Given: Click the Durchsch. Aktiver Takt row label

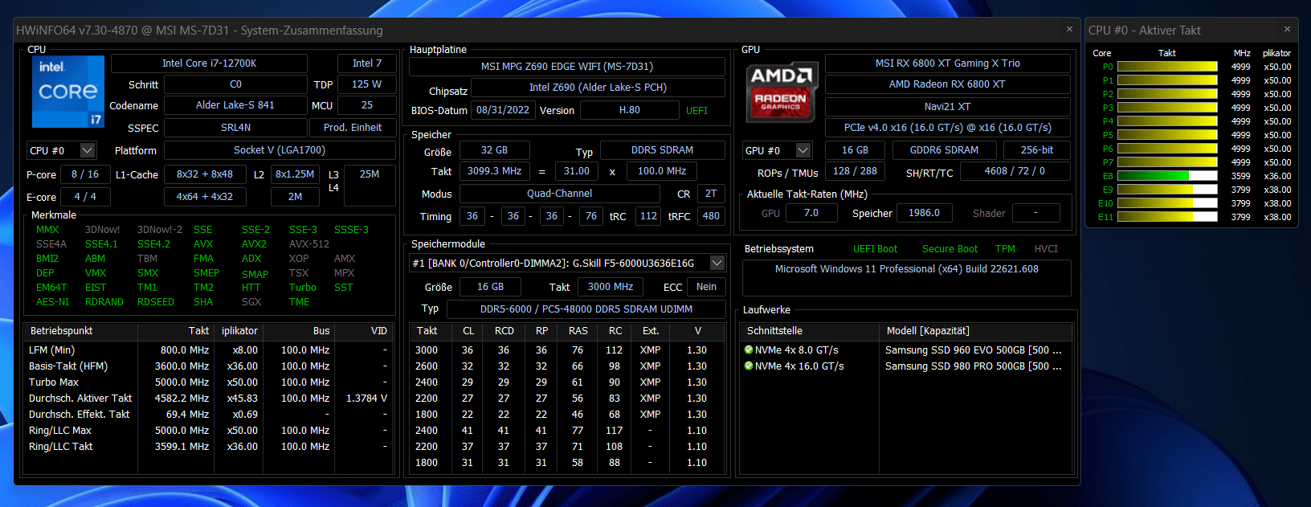Looking at the screenshot, I should pyautogui.click(x=80, y=399).
